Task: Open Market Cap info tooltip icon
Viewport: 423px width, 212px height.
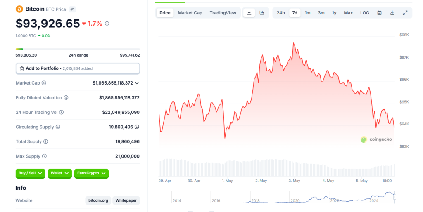Action: coord(44,83)
